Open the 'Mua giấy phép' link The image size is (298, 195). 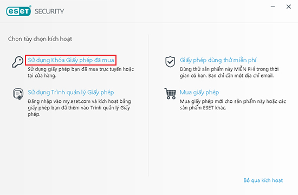click(199, 93)
